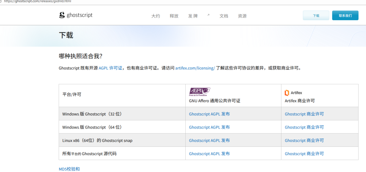Image resolution: width=366 pixels, height=172 pixels.
Task: Open the 资源 navigation item
Action: click(x=242, y=16)
